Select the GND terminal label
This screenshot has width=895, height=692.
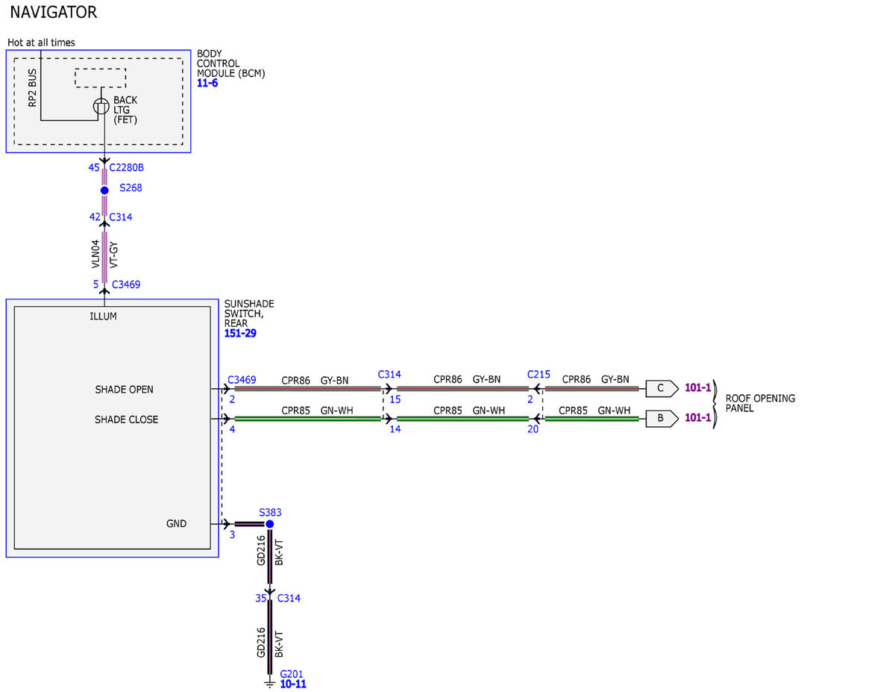click(x=176, y=524)
